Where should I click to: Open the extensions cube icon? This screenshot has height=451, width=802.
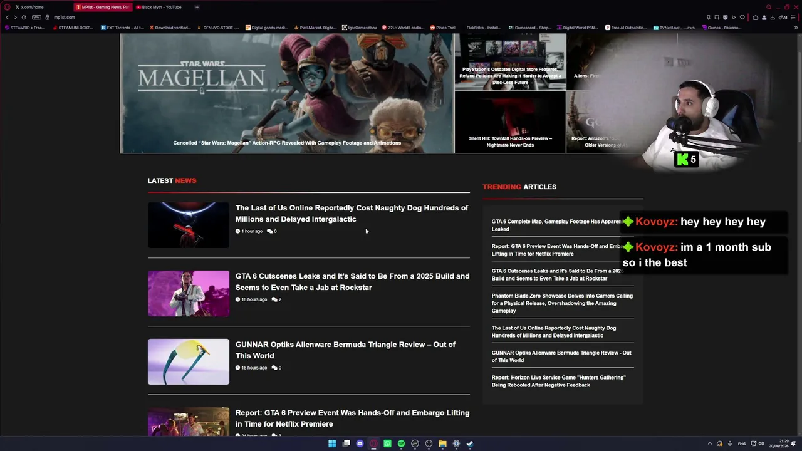point(756,18)
